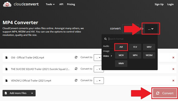Go to the API page

coord(61,4)
